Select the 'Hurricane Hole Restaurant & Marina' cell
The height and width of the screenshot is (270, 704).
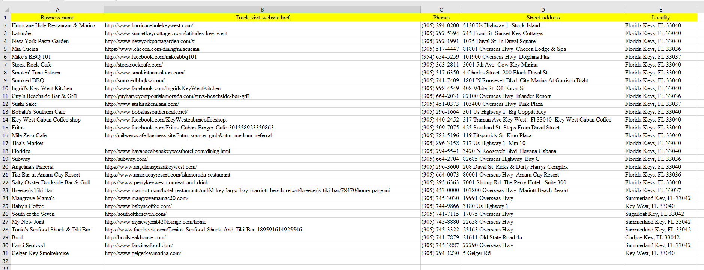57,25
